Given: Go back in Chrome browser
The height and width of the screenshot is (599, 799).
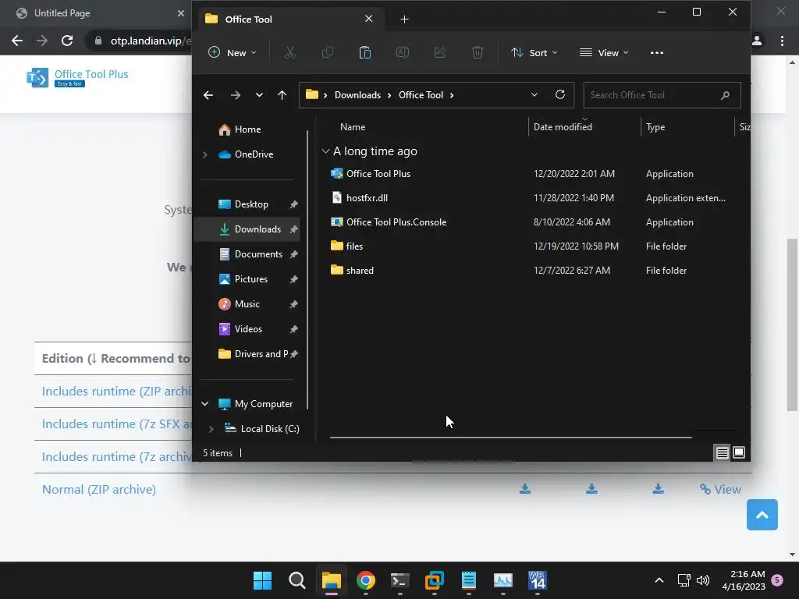Looking at the screenshot, I should [17, 41].
